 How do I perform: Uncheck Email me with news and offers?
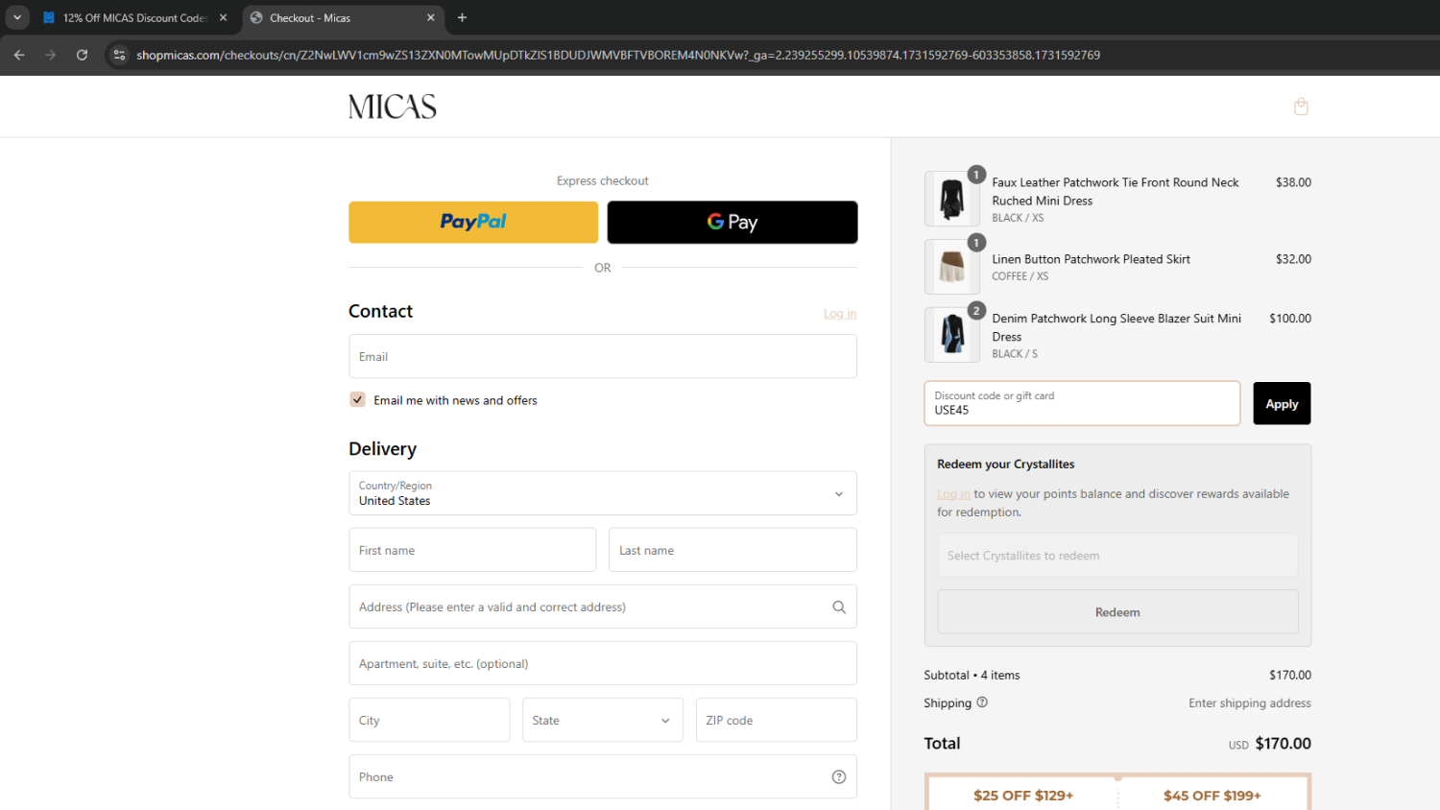[357, 400]
